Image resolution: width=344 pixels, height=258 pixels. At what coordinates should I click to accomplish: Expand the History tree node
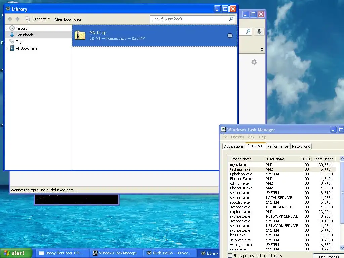point(7,28)
